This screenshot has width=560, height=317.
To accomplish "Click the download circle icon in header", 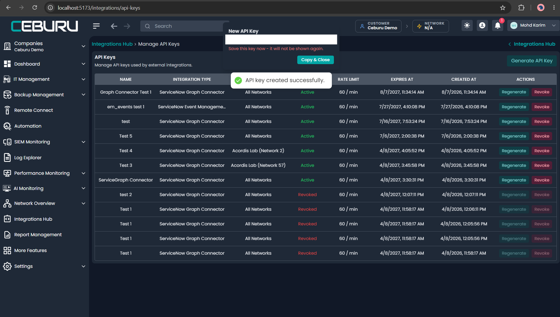I will tap(482, 26).
